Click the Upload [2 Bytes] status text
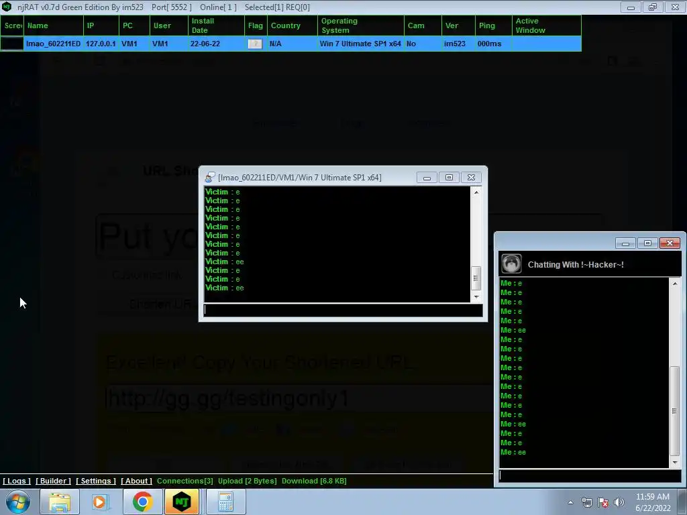687x515 pixels. click(x=248, y=481)
